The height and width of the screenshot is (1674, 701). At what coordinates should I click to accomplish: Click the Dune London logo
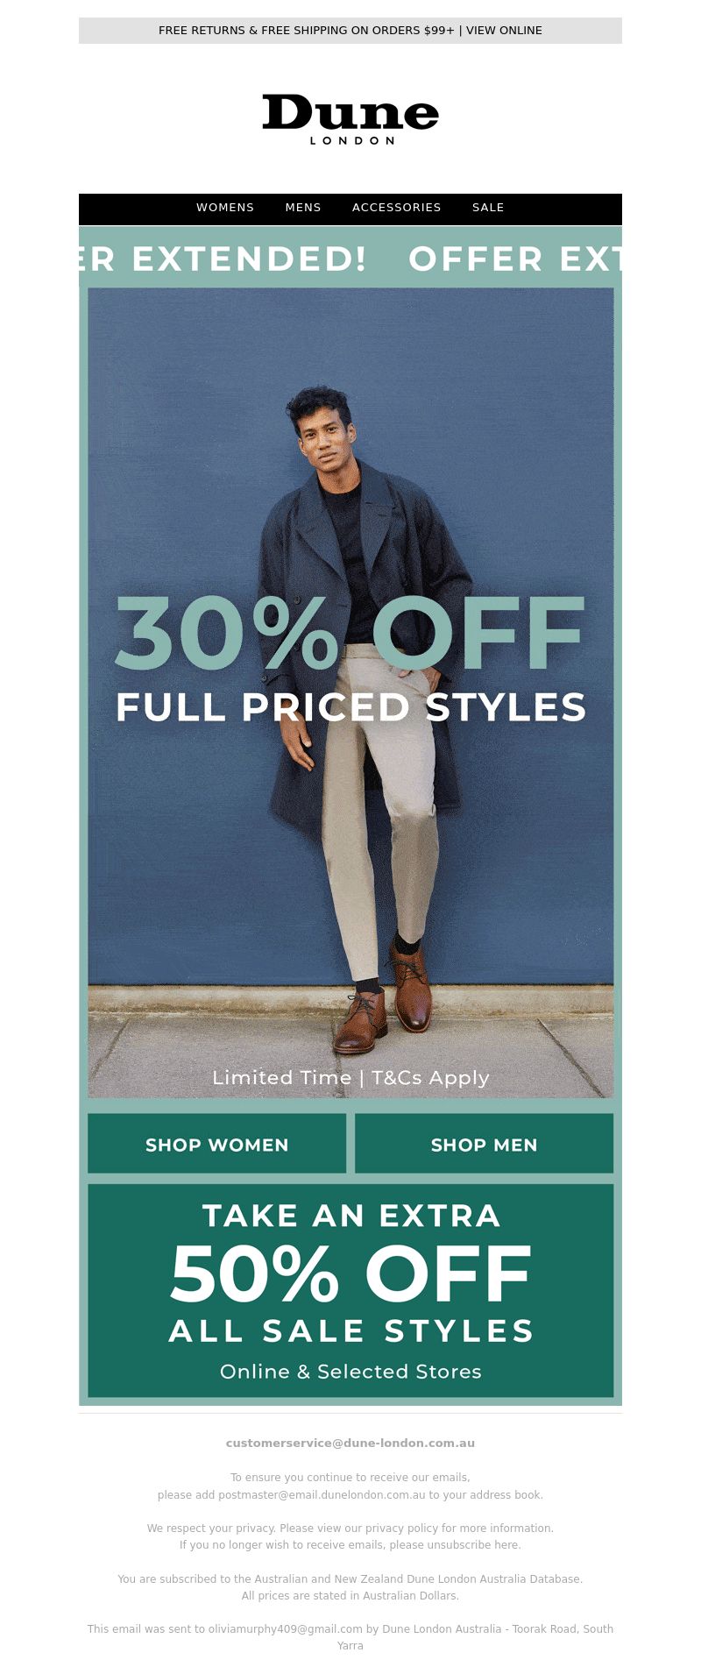pyautogui.click(x=350, y=119)
